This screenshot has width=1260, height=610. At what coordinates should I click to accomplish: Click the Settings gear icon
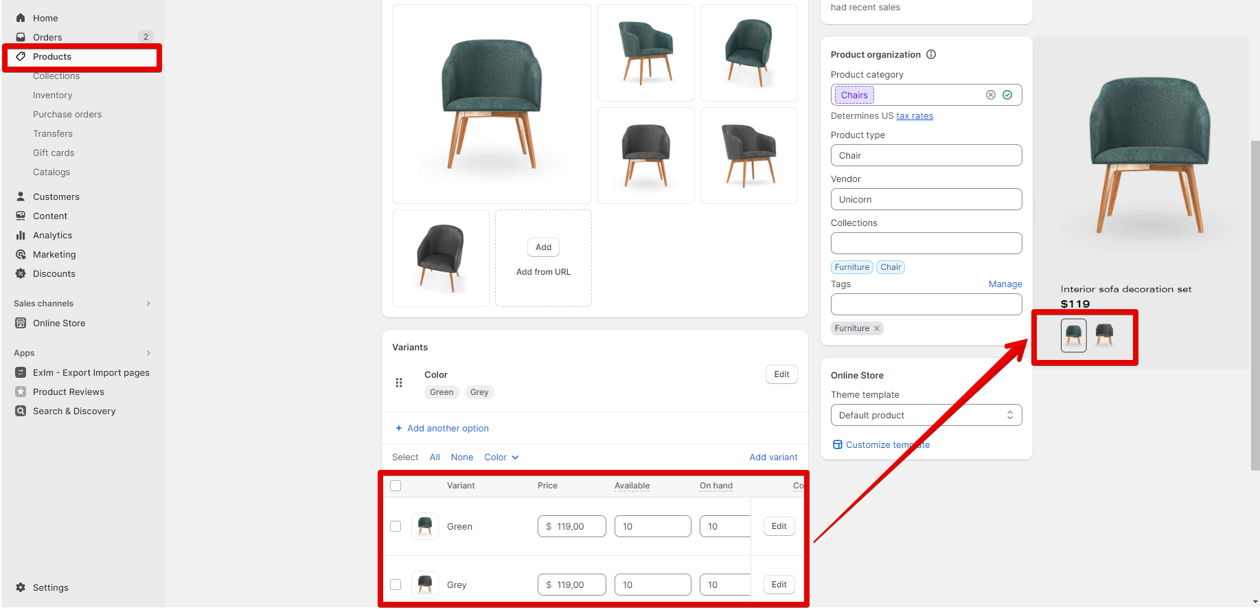(21, 587)
